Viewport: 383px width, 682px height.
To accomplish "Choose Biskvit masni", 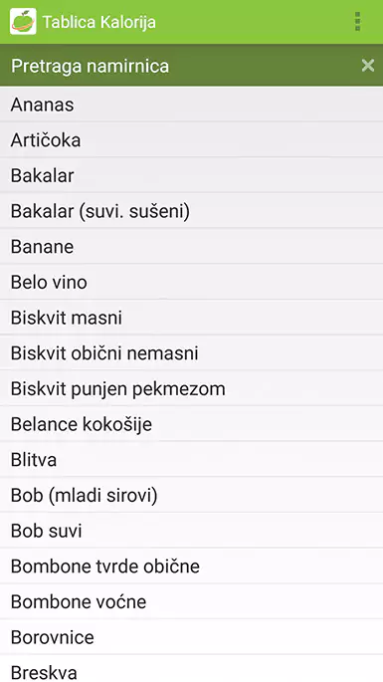I will [x=191, y=318].
